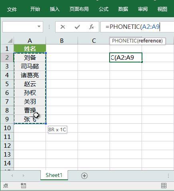Image resolution: width=174 pixels, height=191 pixels.
Task: Go to next sheet arrow
Action: [24, 175]
